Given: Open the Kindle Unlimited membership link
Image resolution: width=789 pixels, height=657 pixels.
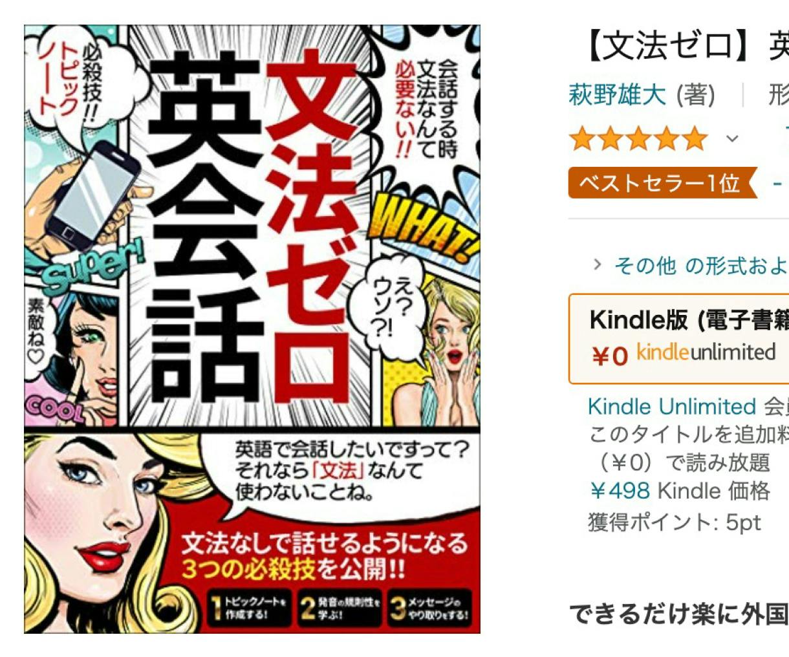Looking at the screenshot, I should coord(671,407).
